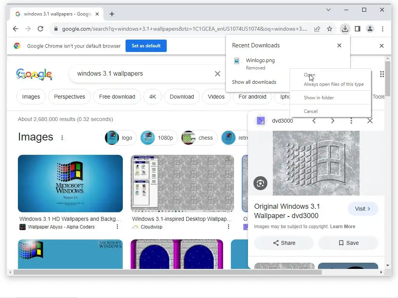Set Chrome as default browser
Image resolution: width=398 pixels, height=298 pixels.
click(146, 46)
